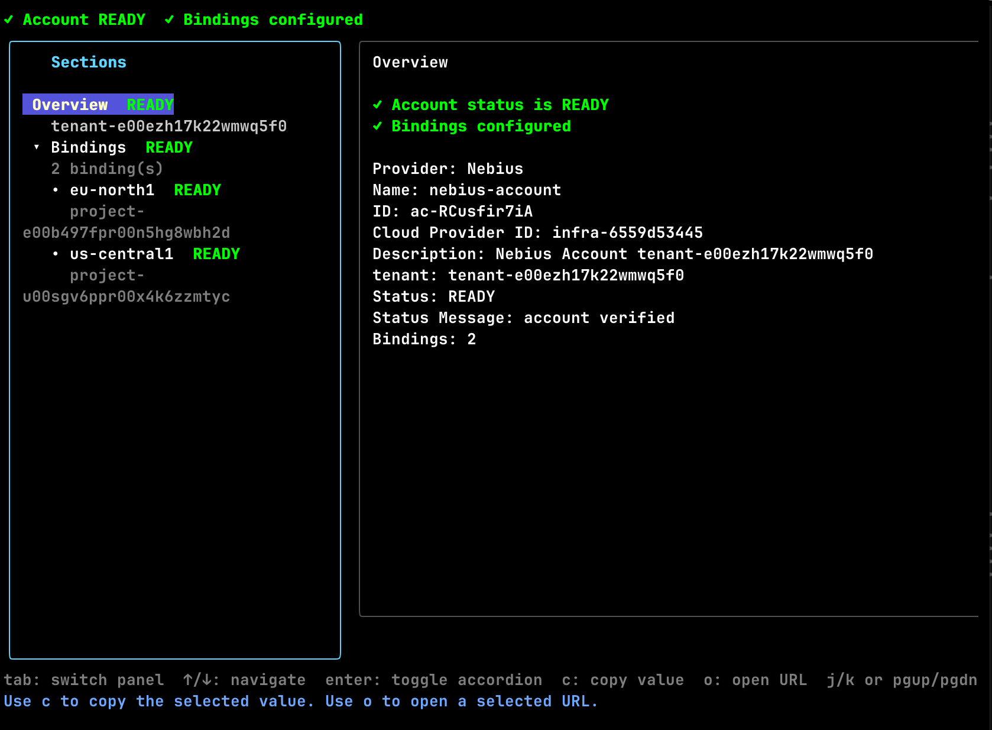The width and height of the screenshot is (992, 730).
Task: Click the eu-north1 project ID text
Action: [126, 232]
